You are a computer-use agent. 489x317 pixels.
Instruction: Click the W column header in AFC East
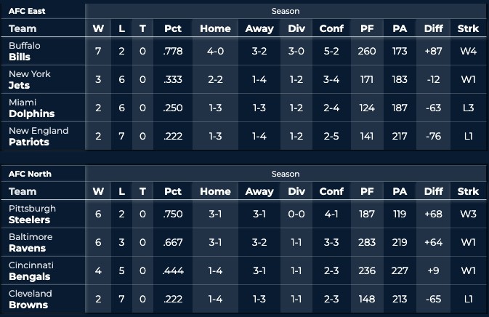[x=98, y=29]
